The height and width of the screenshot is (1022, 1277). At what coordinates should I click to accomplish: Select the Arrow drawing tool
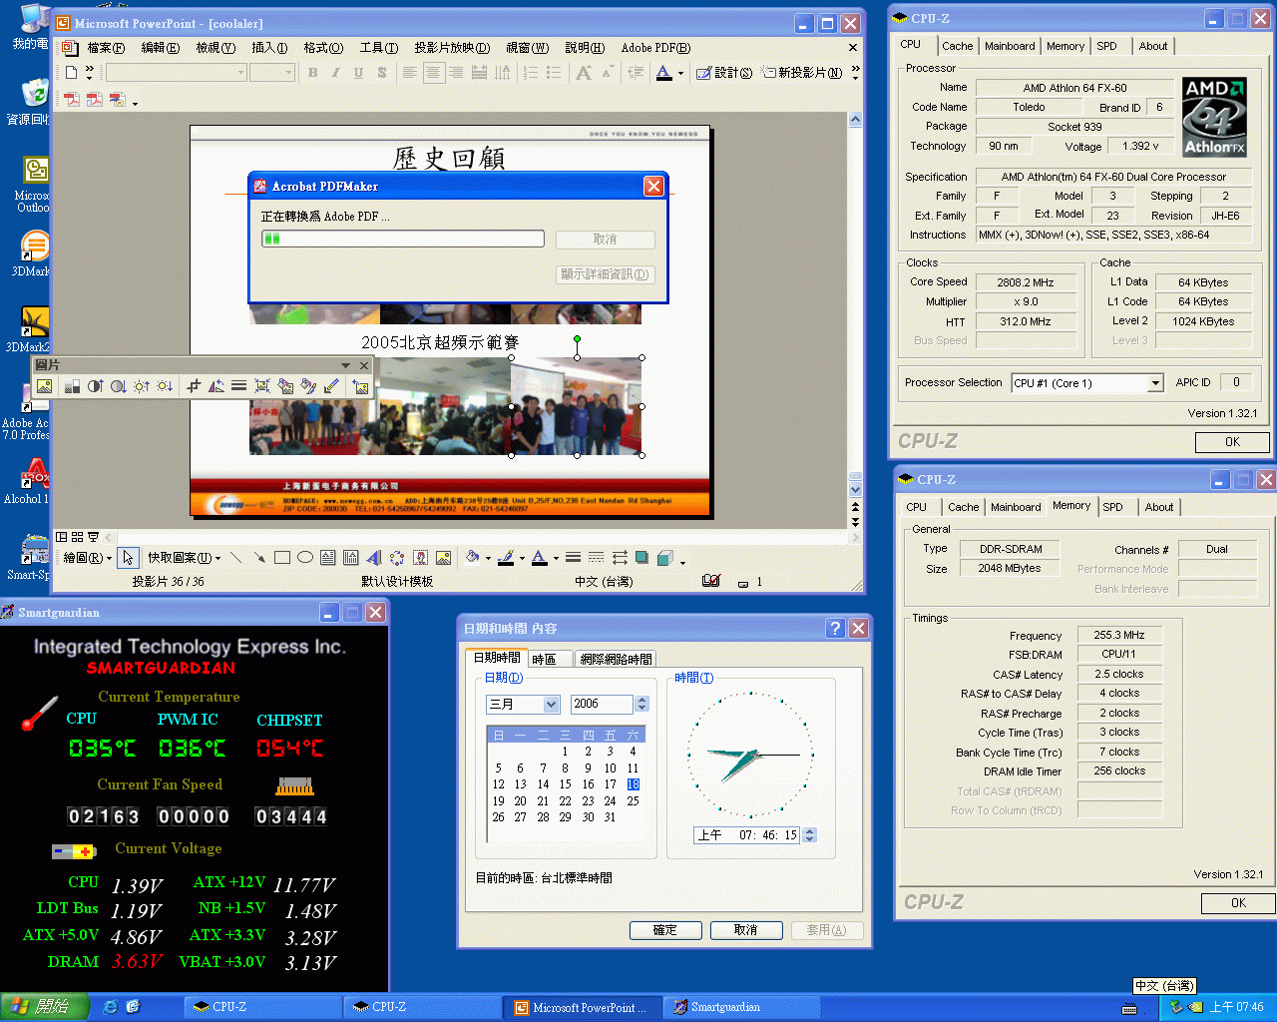click(x=259, y=558)
